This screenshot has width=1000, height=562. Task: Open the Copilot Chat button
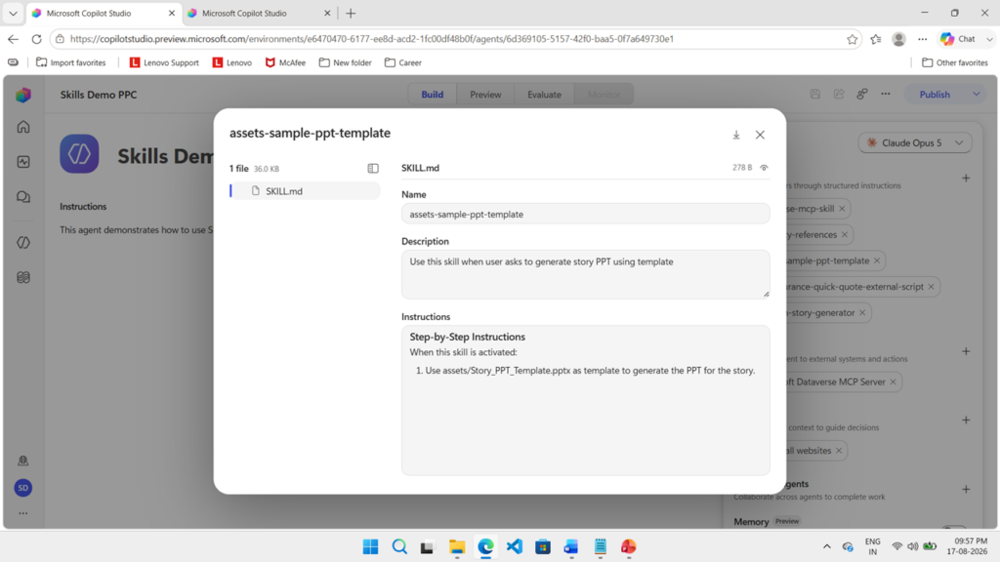tap(959, 39)
